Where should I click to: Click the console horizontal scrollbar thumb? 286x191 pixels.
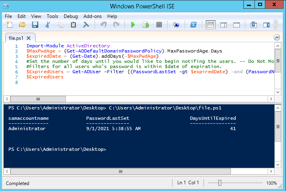120,172
